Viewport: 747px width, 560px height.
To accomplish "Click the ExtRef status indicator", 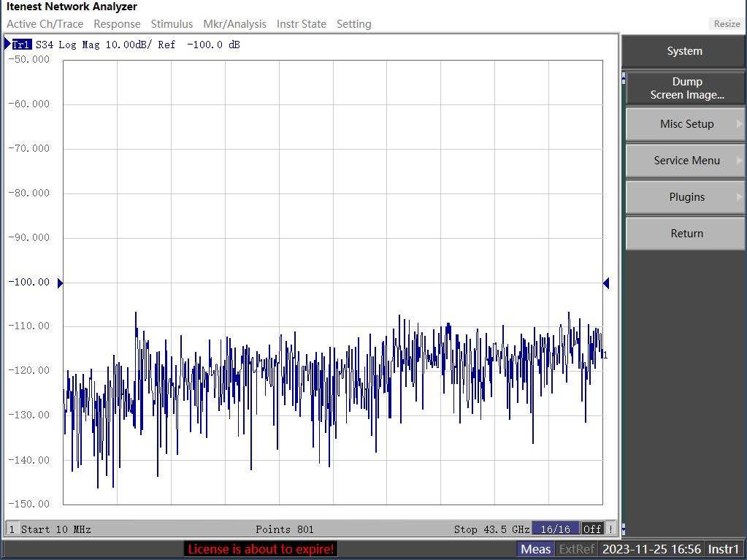I will pos(576,549).
